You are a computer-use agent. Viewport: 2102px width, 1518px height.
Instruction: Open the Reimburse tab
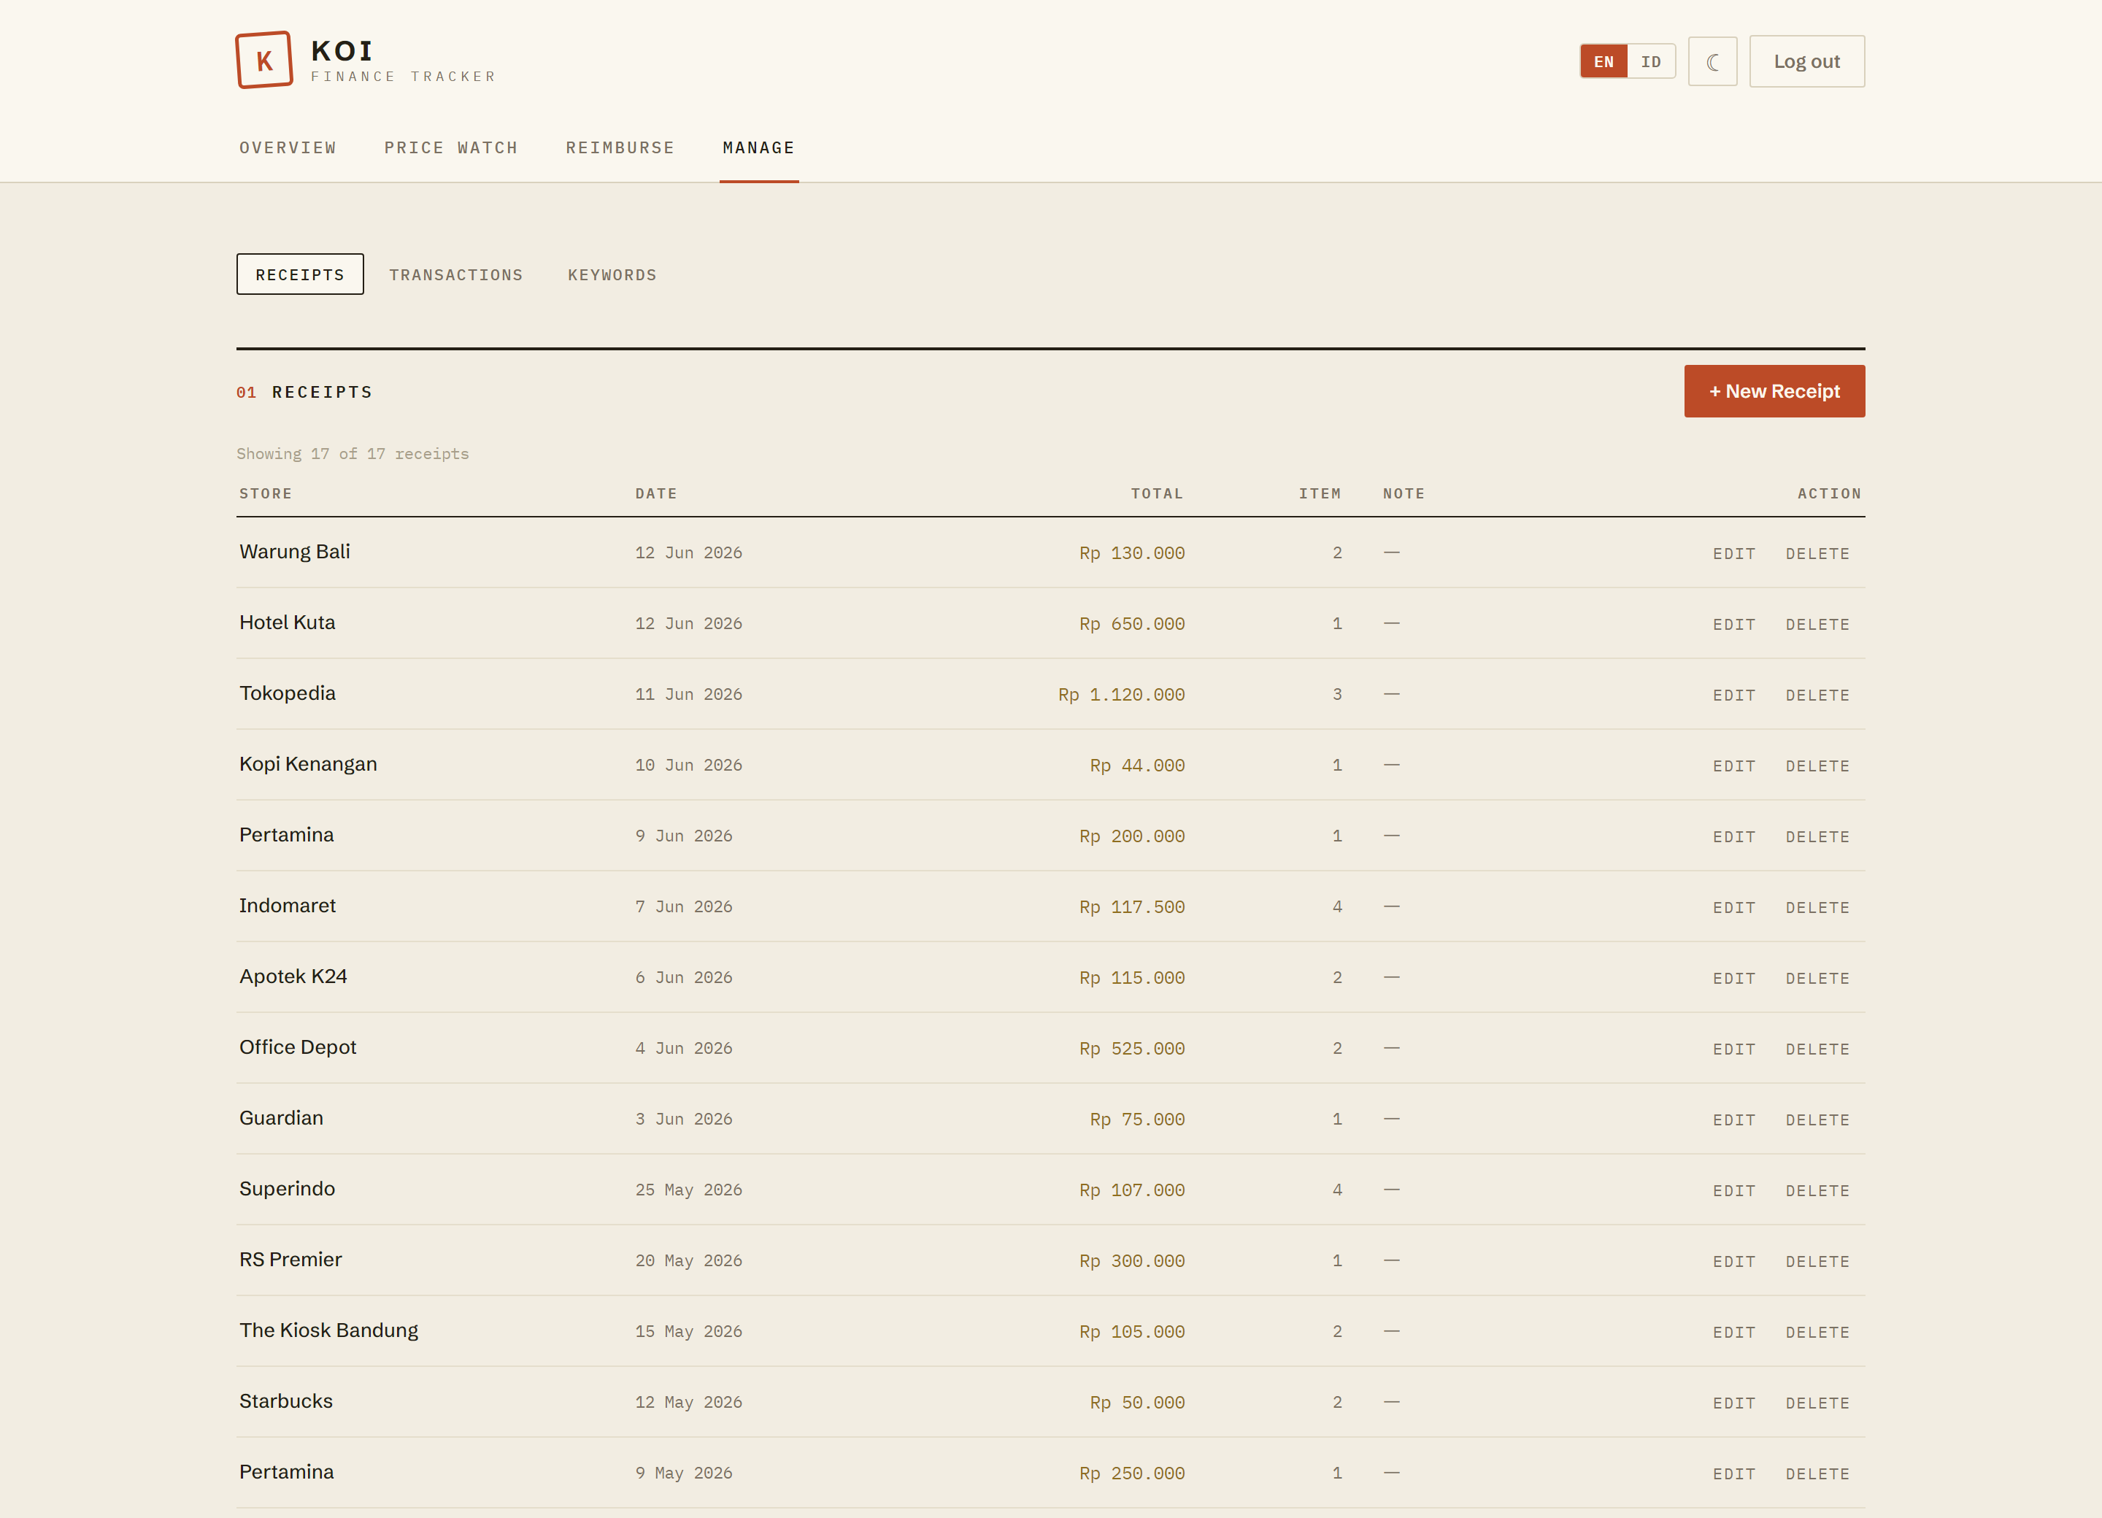click(x=620, y=147)
